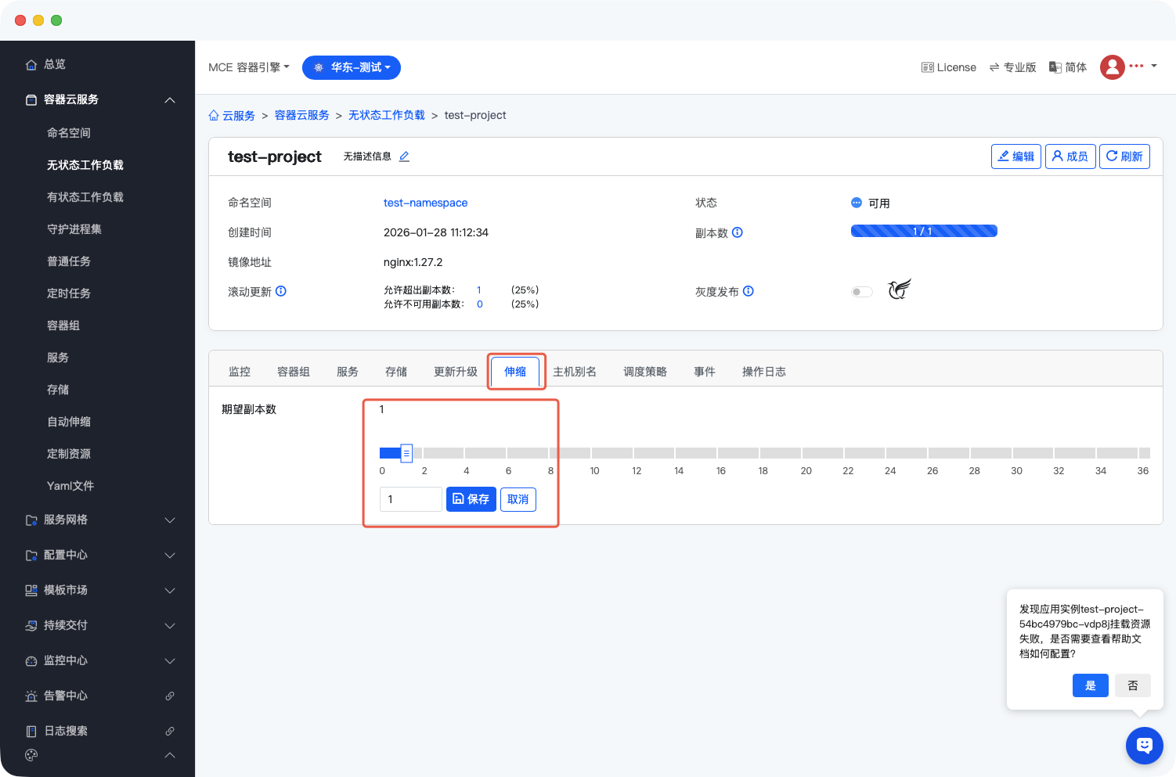Image resolution: width=1176 pixels, height=777 pixels.
Task: Open the MCE 容器引擎 dropdown
Action: (248, 67)
